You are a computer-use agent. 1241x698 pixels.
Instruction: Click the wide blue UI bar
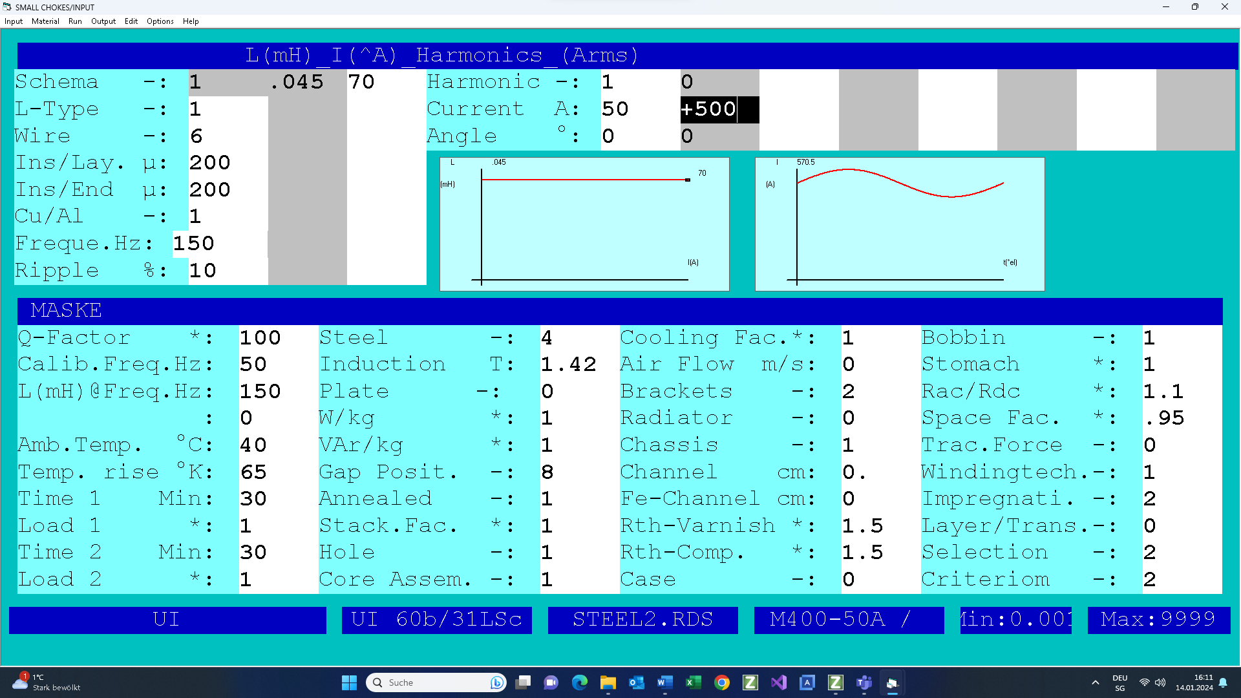pyautogui.click(x=167, y=620)
